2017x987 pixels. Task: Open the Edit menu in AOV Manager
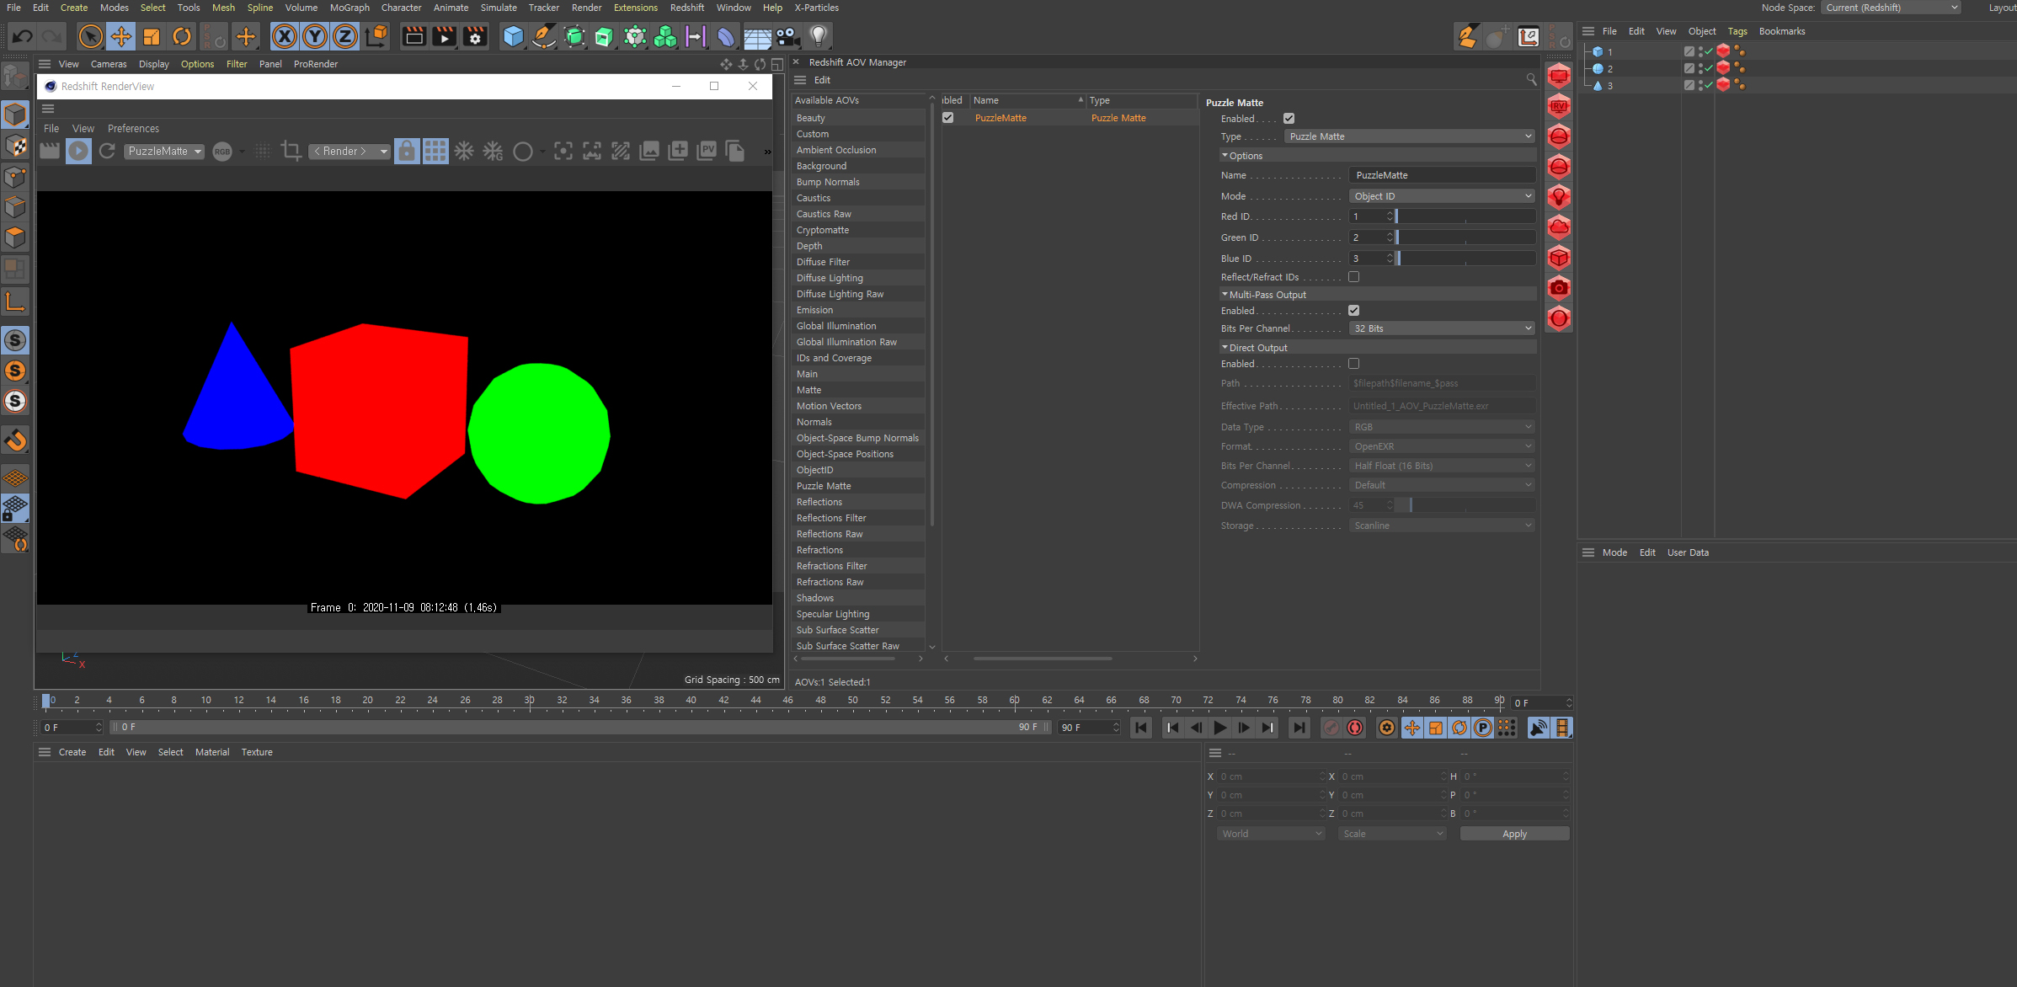pyautogui.click(x=822, y=80)
